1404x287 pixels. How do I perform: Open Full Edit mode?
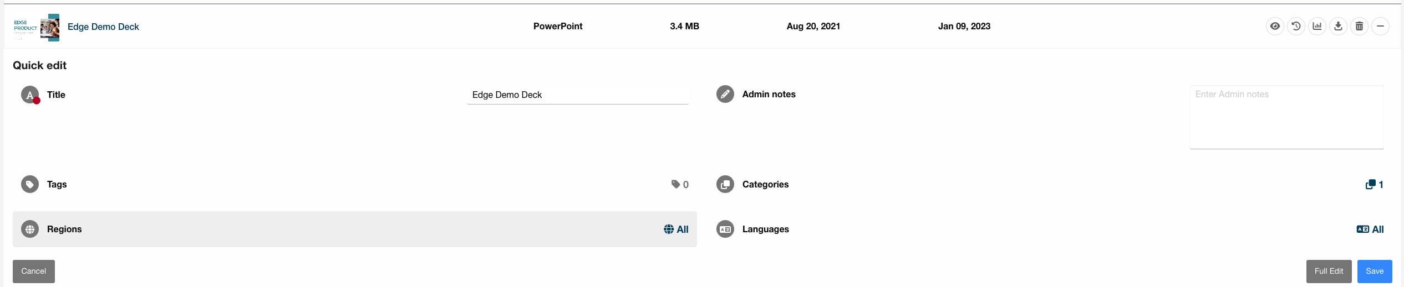pos(1329,271)
